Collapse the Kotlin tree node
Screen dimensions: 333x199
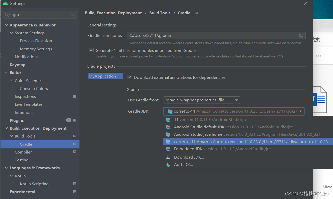tap(11, 176)
